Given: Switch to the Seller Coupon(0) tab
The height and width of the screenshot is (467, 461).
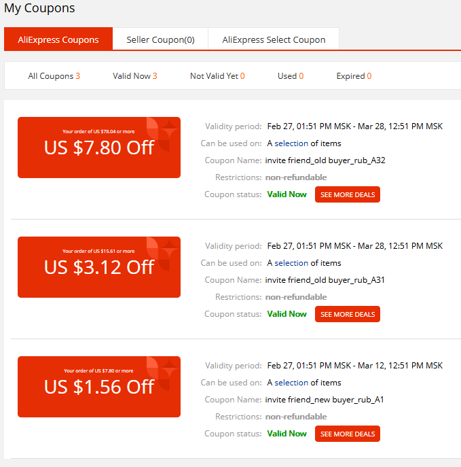Looking at the screenshot, I should point(160,39).
